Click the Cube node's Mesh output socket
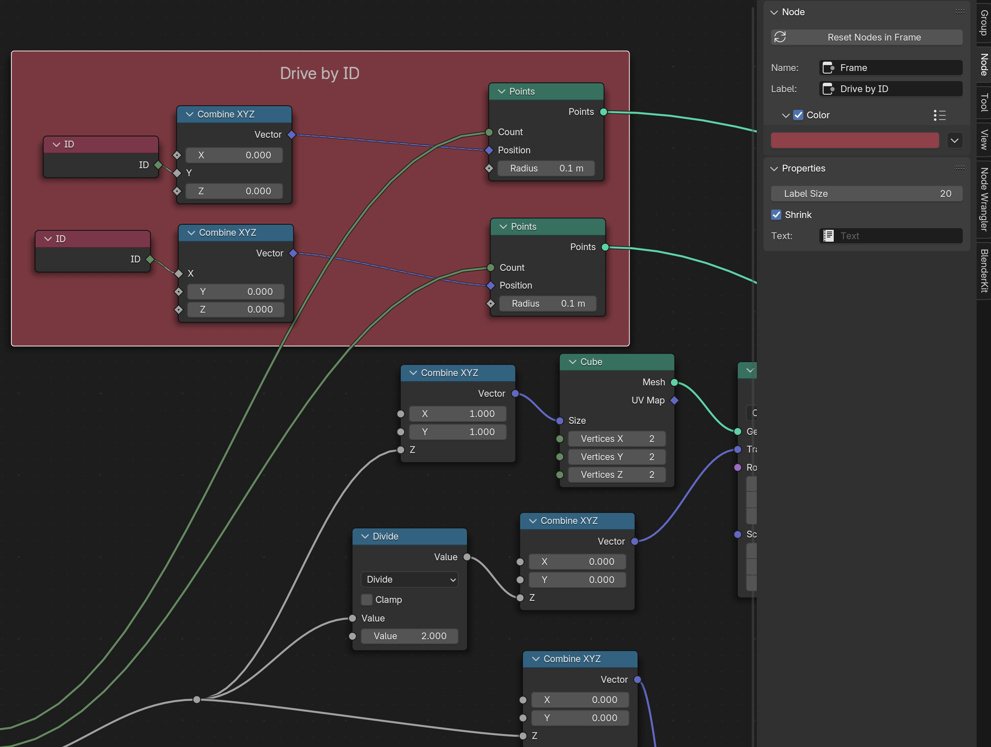Viewport: 991px width, 747px height. (x=674, y=382)
